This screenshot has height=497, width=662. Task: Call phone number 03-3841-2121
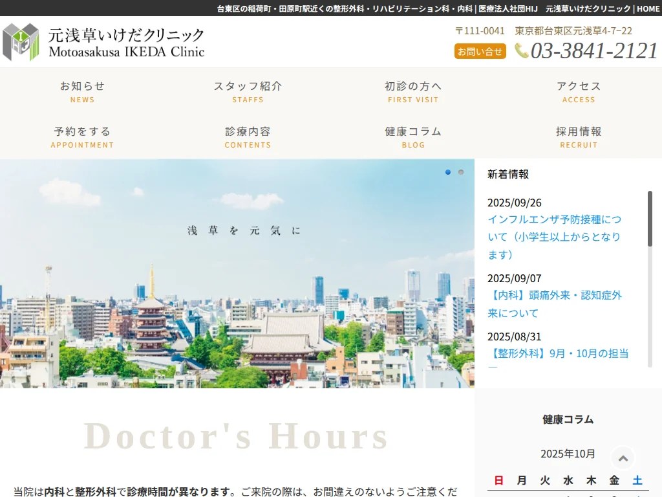pos(593,50)
